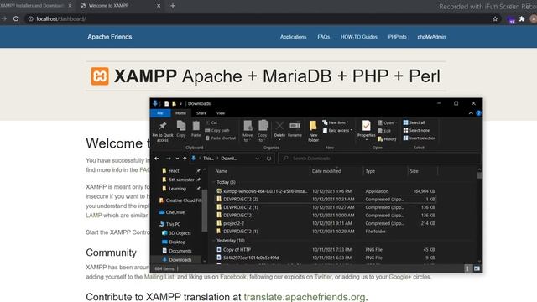Screen dimensions: 537x302
Task: Switch to the View ribbon tab
Action: pos(221,113)
